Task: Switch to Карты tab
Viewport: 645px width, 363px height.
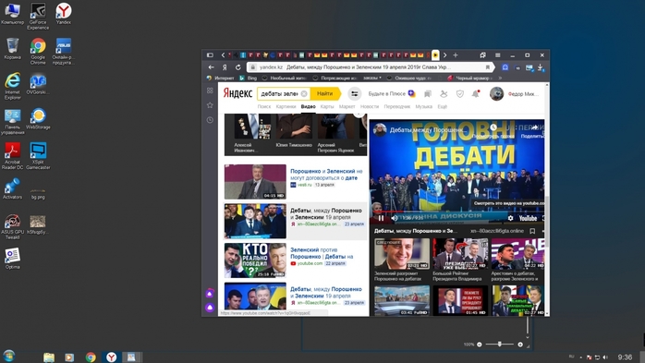Action: (327, 106)
